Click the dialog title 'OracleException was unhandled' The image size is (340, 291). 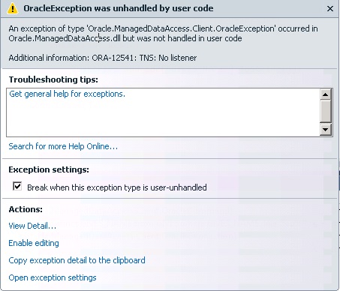119,8
